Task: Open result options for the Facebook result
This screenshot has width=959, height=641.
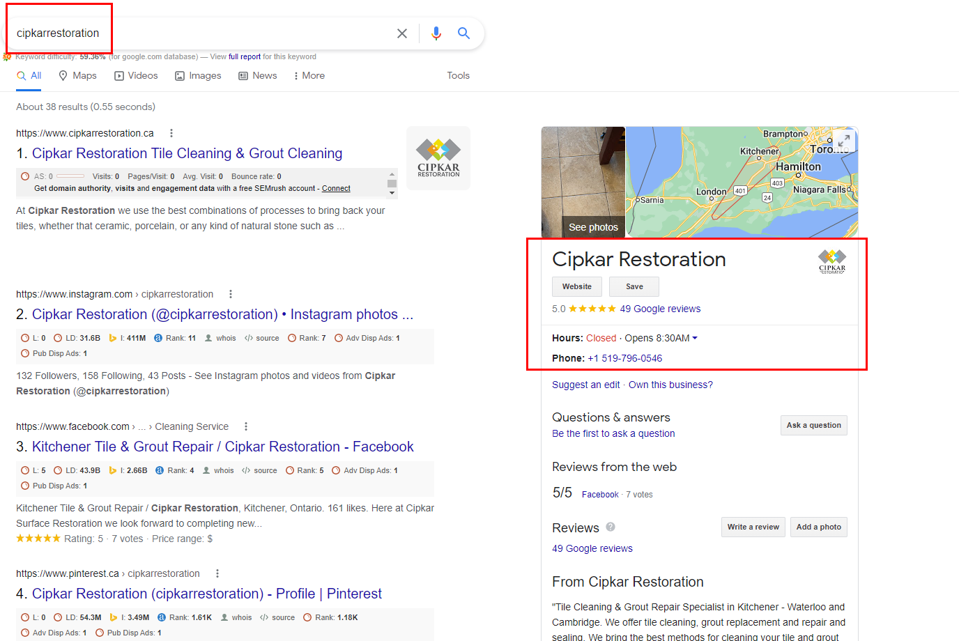Action: 246,426
